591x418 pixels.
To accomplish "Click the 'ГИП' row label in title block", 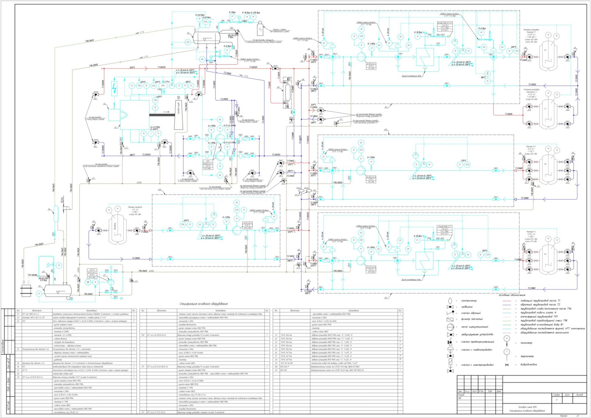I will (460, 398).
